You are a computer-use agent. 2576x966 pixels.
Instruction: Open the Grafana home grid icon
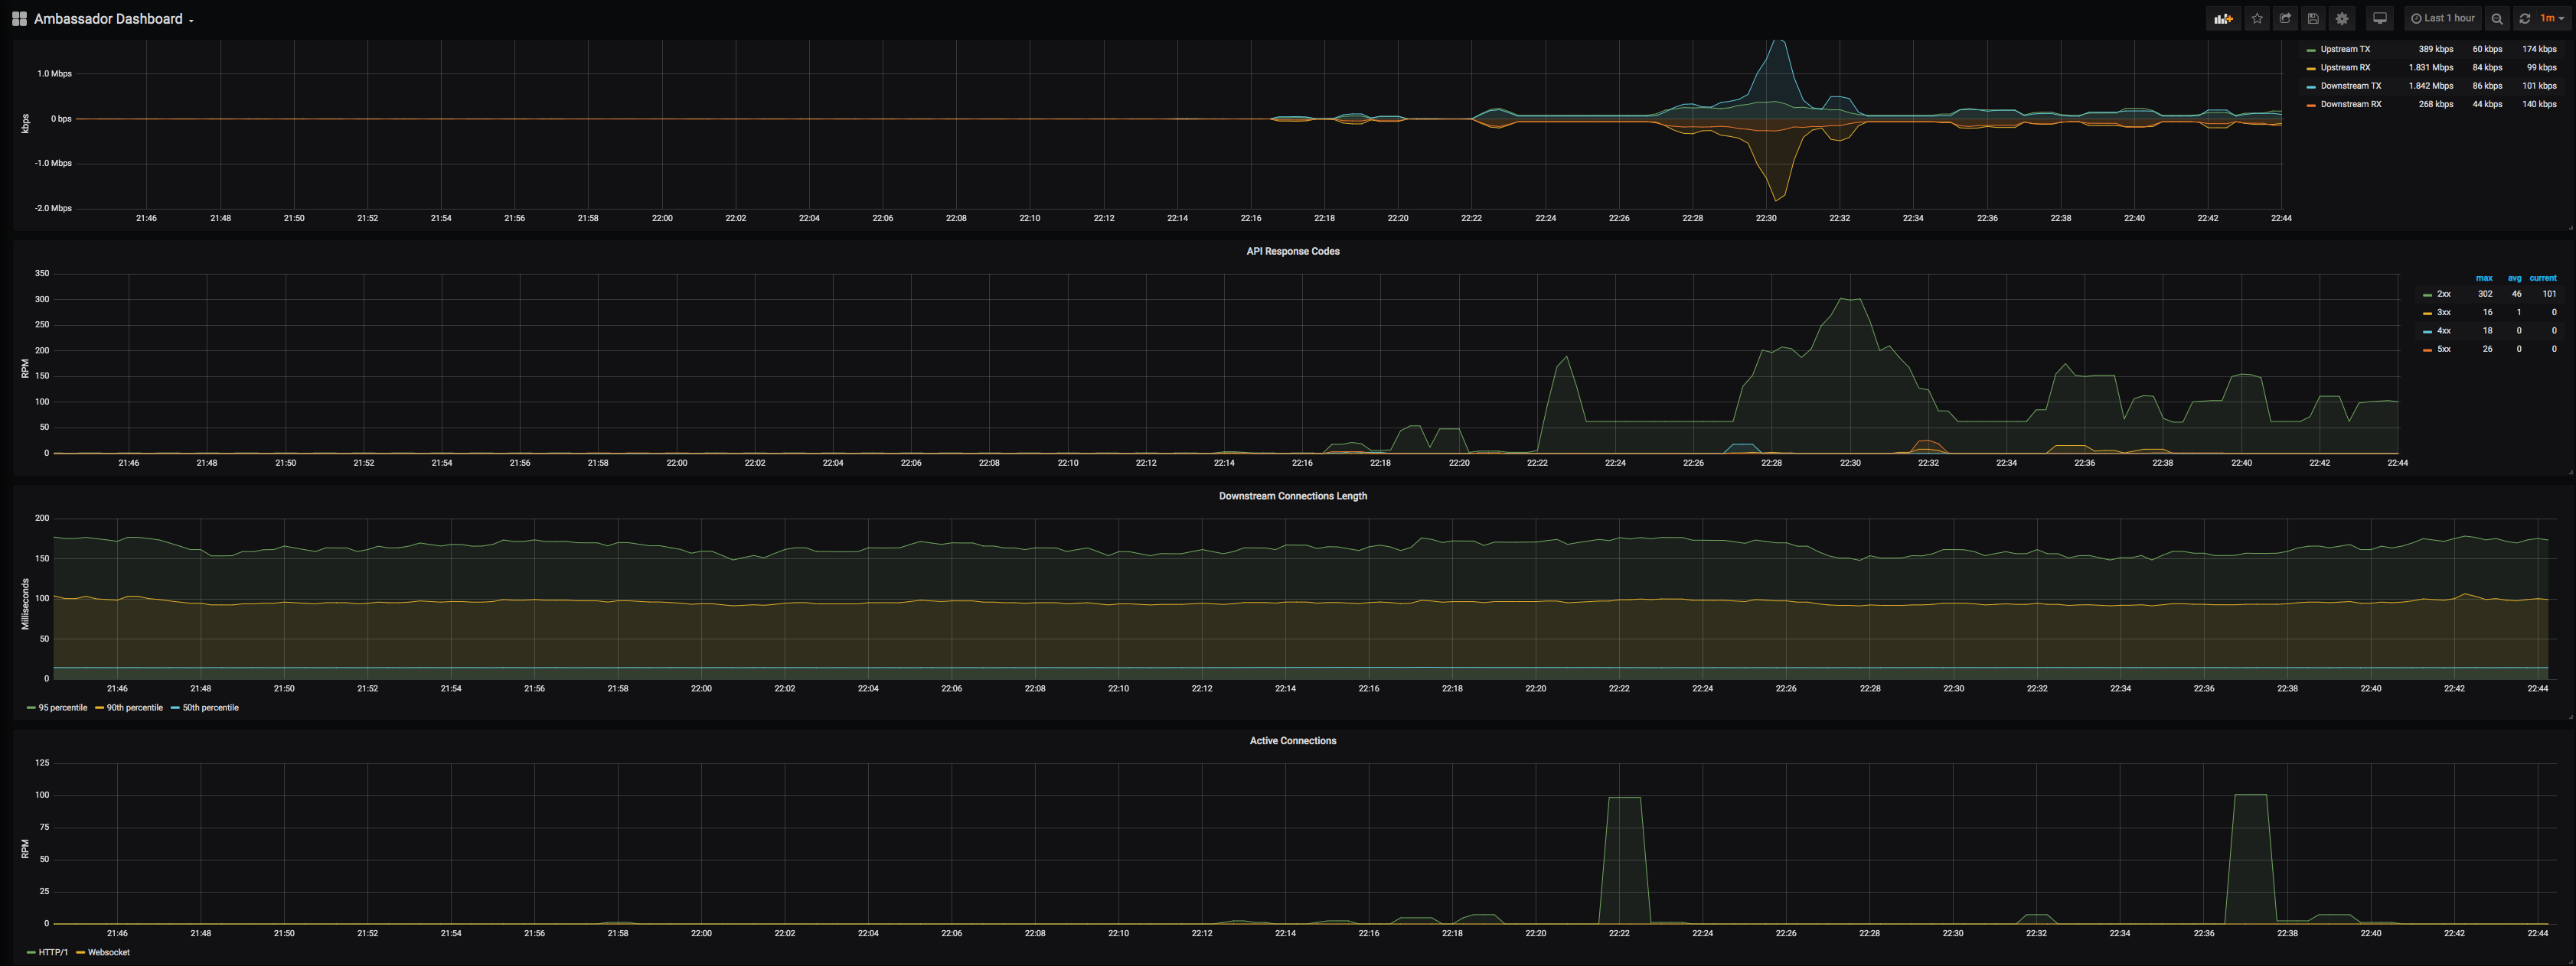pos(19,18)
